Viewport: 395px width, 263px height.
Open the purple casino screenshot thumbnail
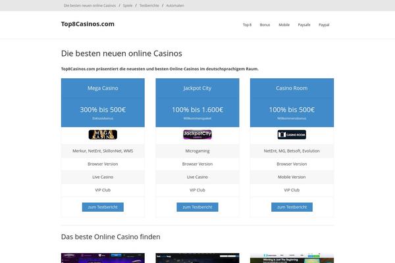tap(103, 258)
